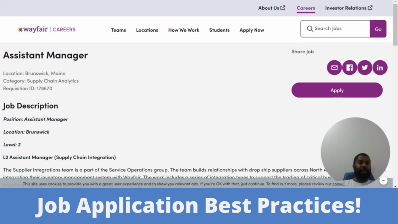The height and width of the screenshot is (224, 398).
Task: Click the scrollbar down arrow
Action: pos(395,186)
